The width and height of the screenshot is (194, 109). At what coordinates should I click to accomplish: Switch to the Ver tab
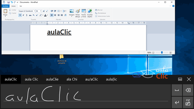pos(21,6)
